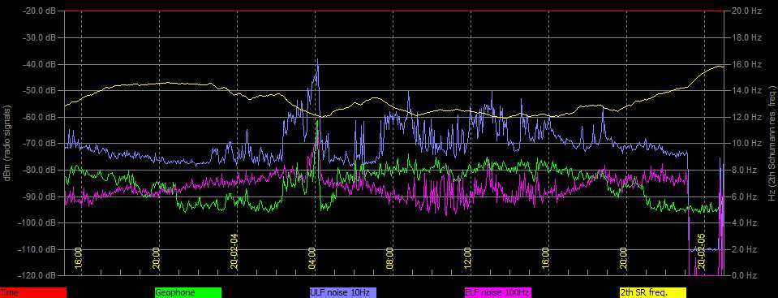Click the 12:00 time axis label

(x=468, y=257)
